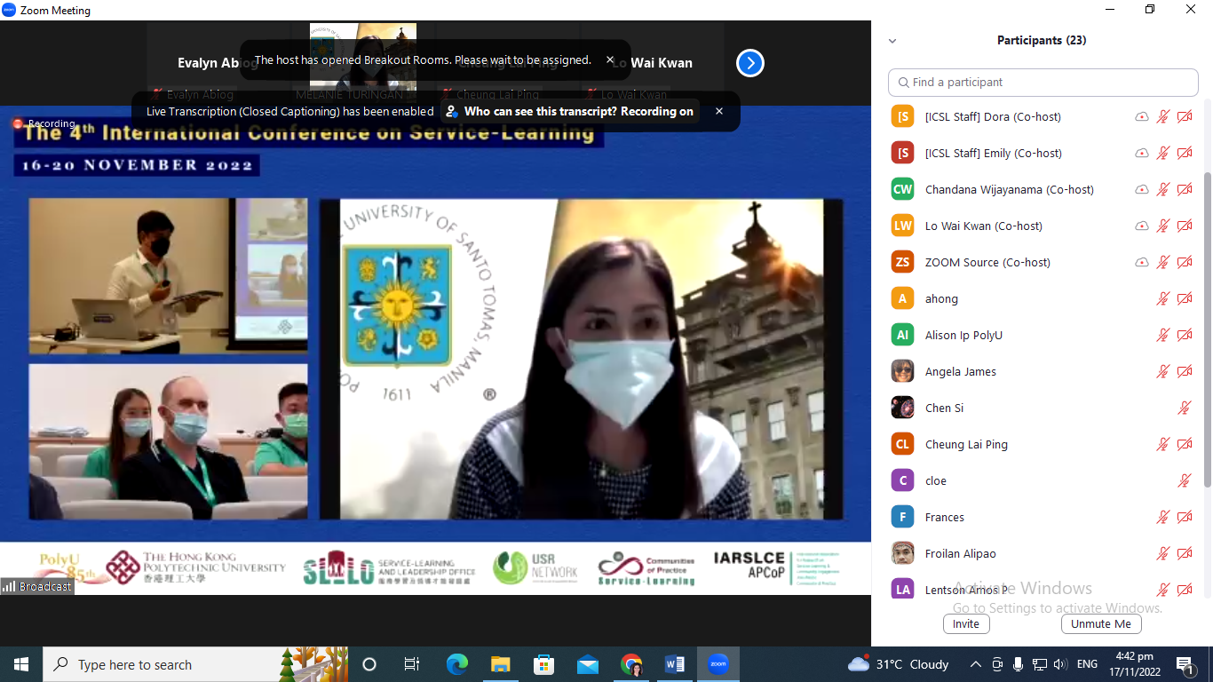Image resolution: width=1213 pixels, height=682 pixels.
Task: Click ZOOM Source's video off icon
Action: 1185,262
